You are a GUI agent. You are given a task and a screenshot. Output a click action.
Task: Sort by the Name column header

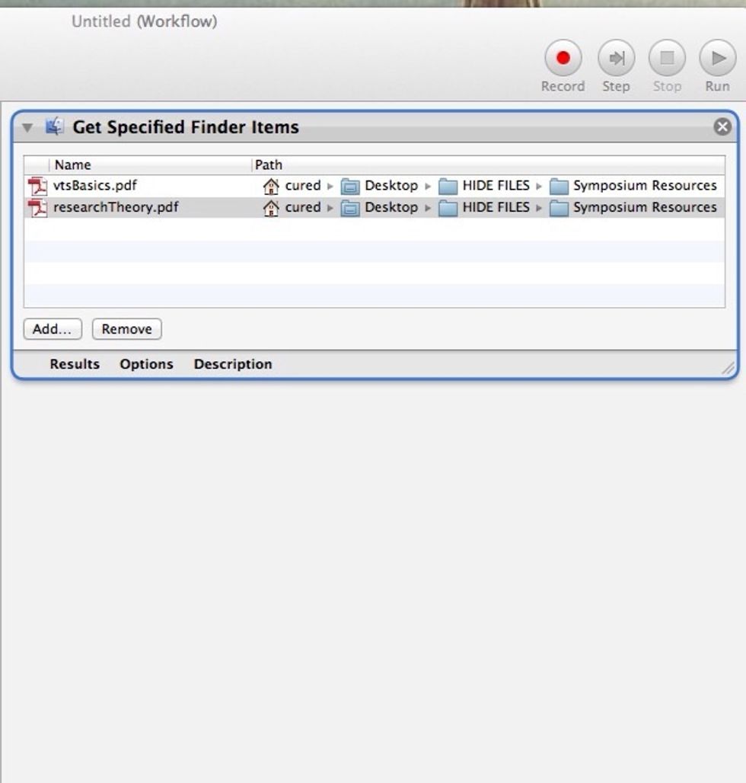[x=150, y=165]
